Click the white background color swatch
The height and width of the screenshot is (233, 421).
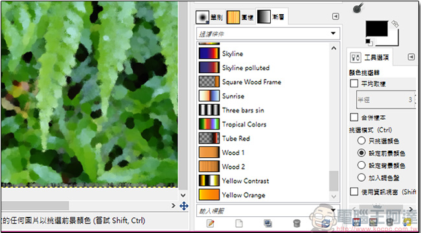point(394,41)
